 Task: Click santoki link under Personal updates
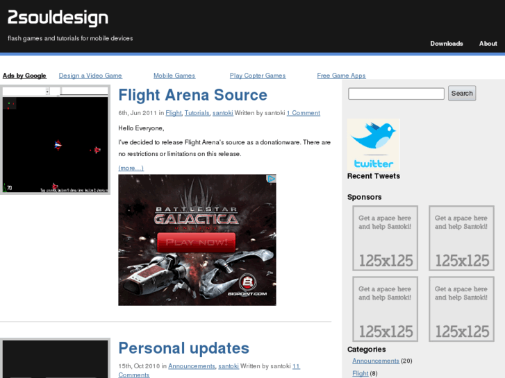click(229, 366)
